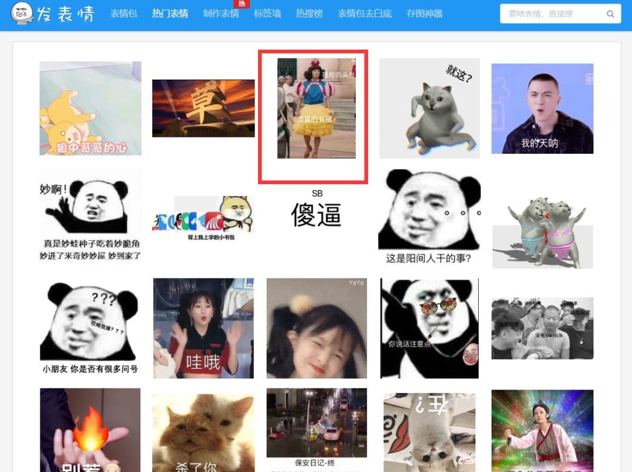The image size is (632, 472).
Task: Open the 表情包 menu item
Action: [x=123, y=13]
